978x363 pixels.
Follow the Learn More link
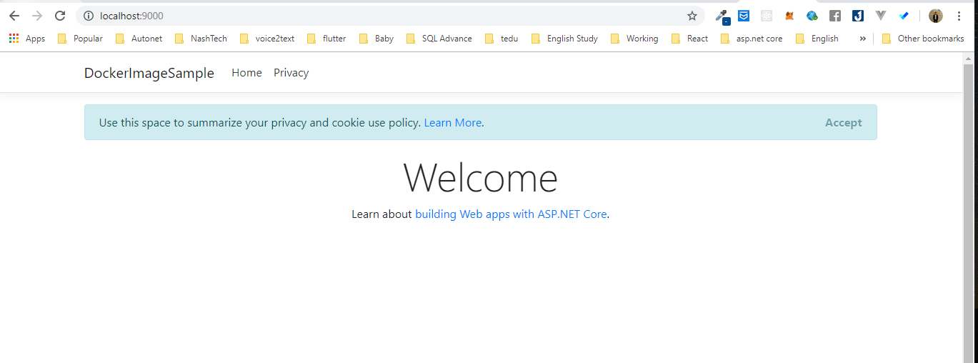(452, 123)
